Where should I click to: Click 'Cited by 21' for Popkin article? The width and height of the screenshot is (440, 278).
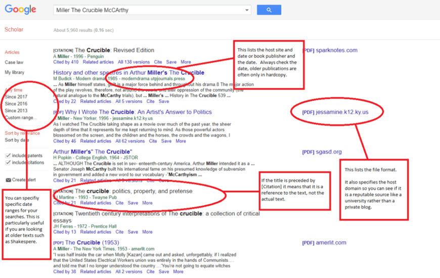pyautogui.click(x=65, y=181)
